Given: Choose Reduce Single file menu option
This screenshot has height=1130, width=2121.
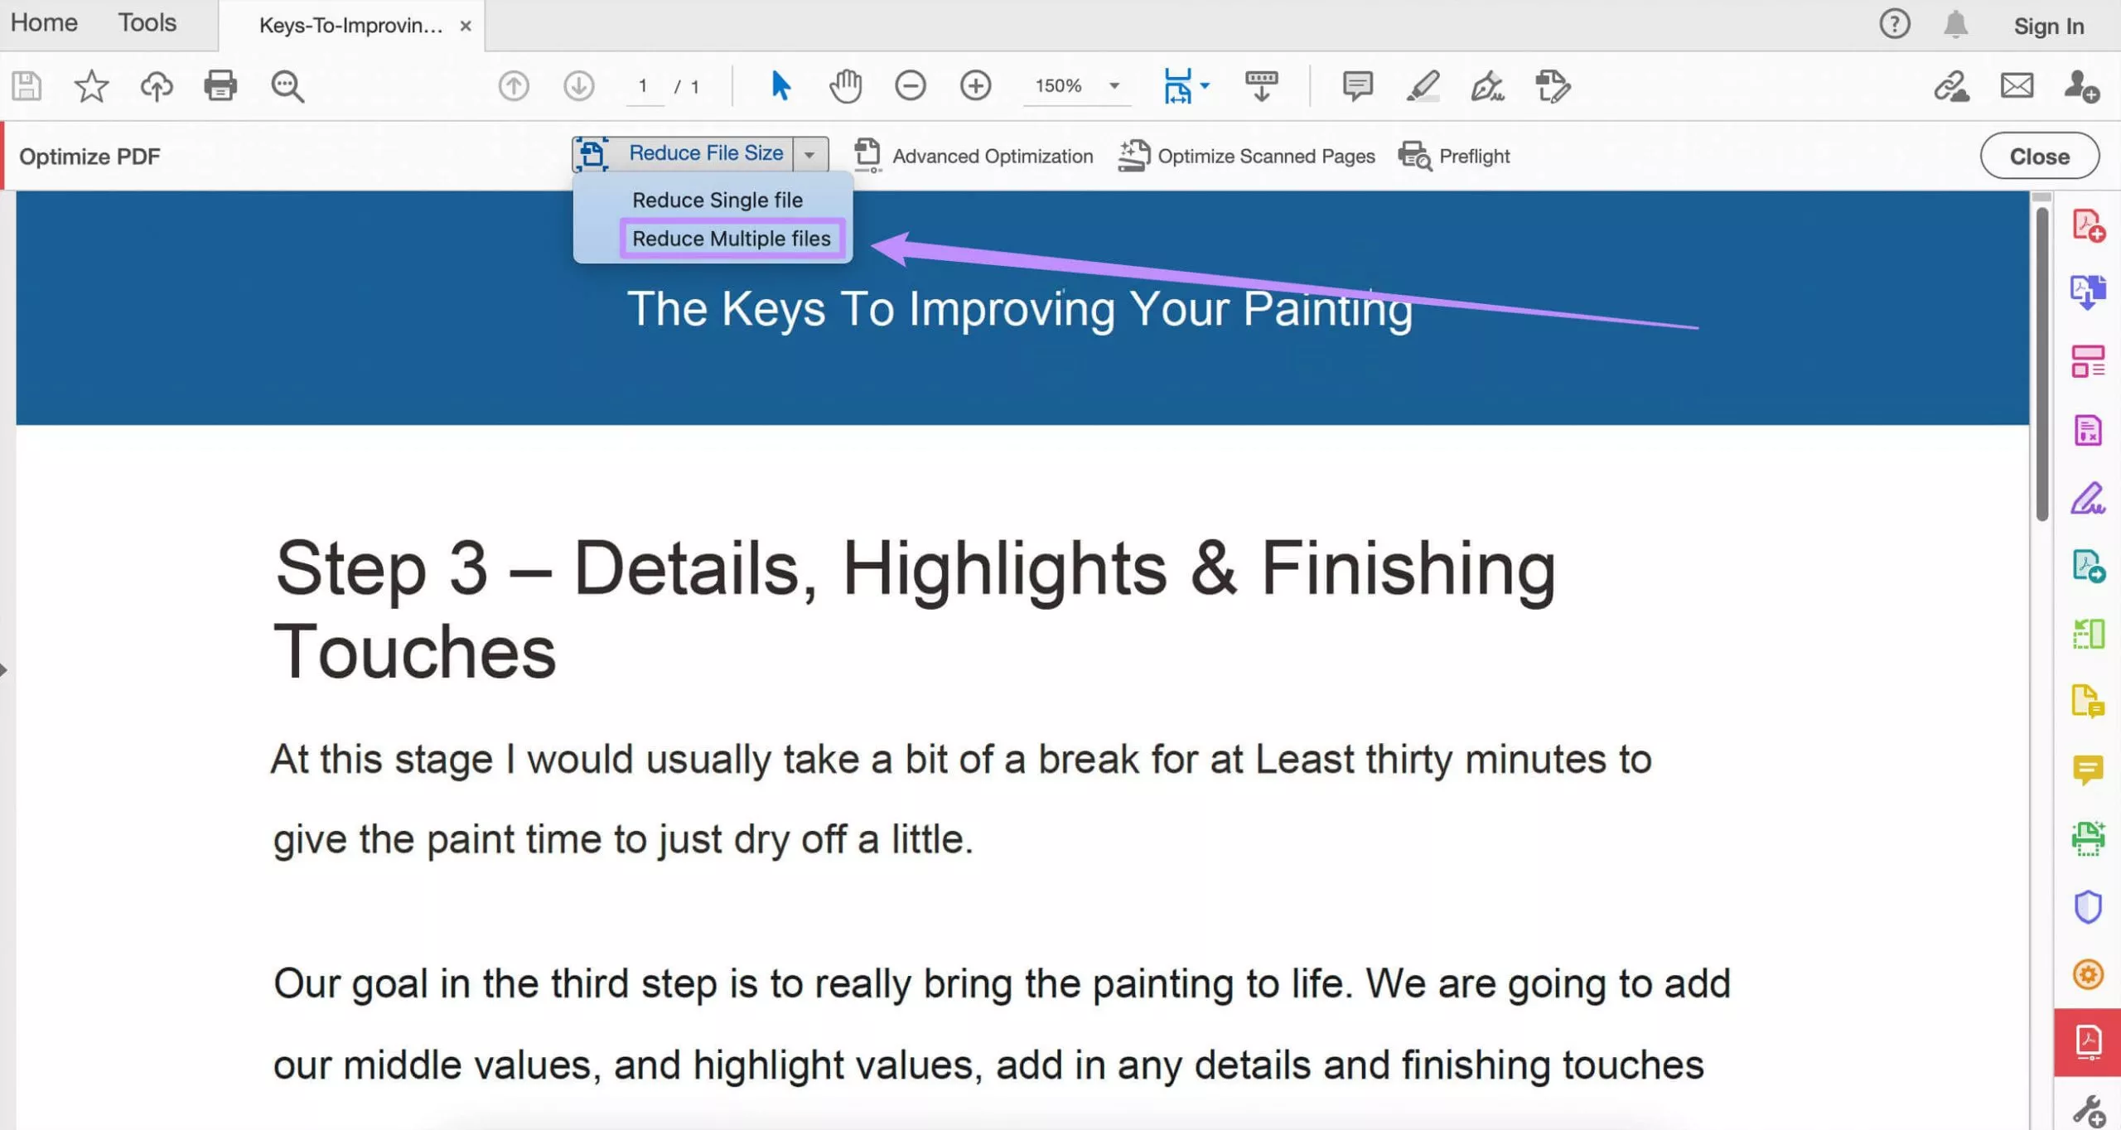Looking at the screenshot, I should (x=717, y=200).
